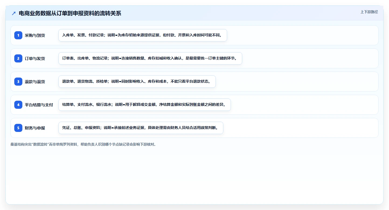
Task: Open the description box starting 订单表、出库单、物流记录
Action: [150, 58]
